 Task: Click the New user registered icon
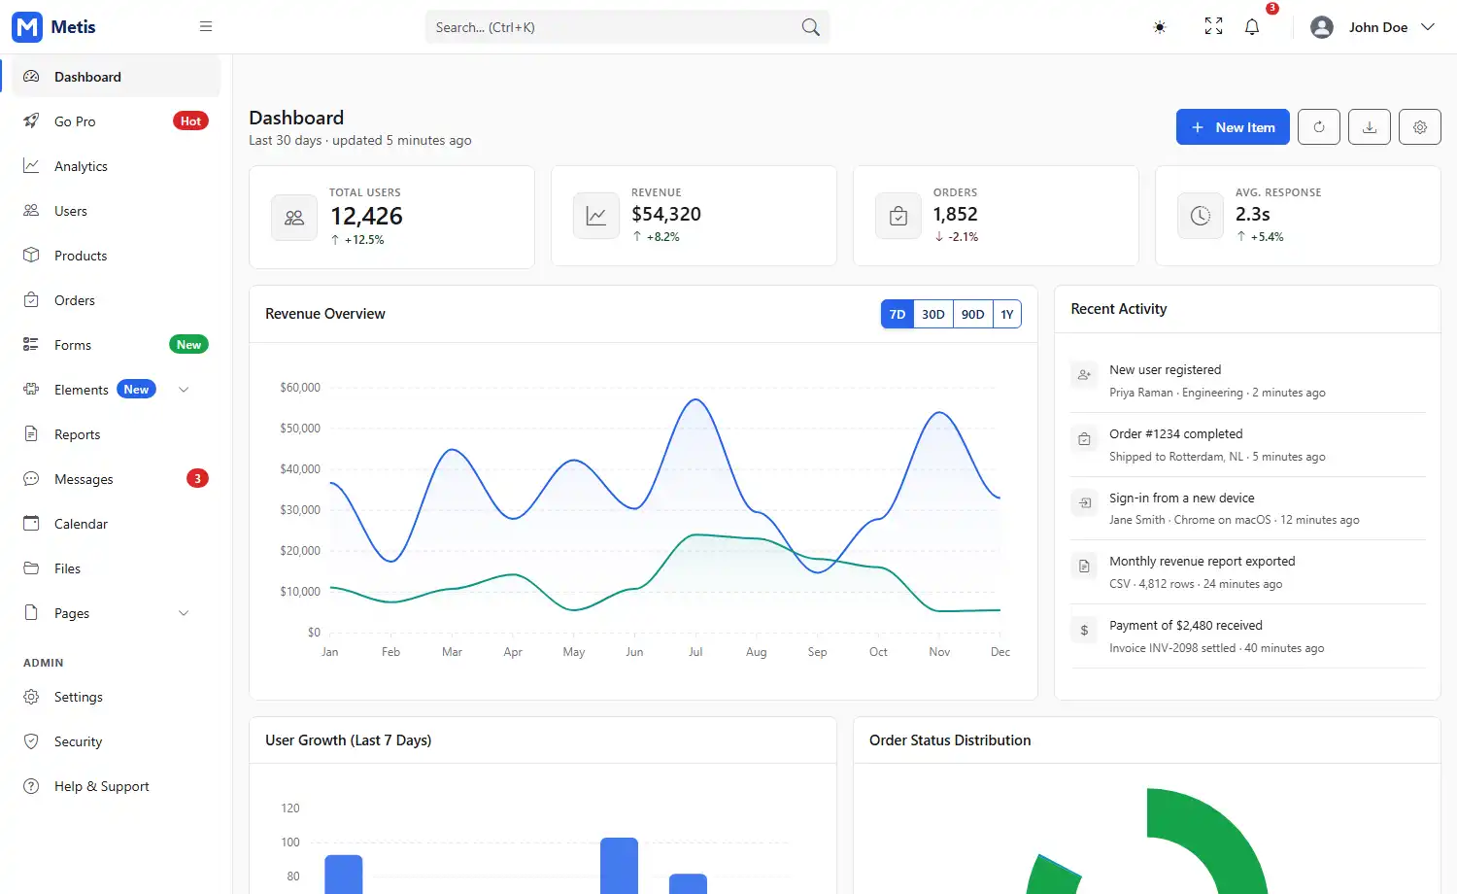(x=1084, y=375)
